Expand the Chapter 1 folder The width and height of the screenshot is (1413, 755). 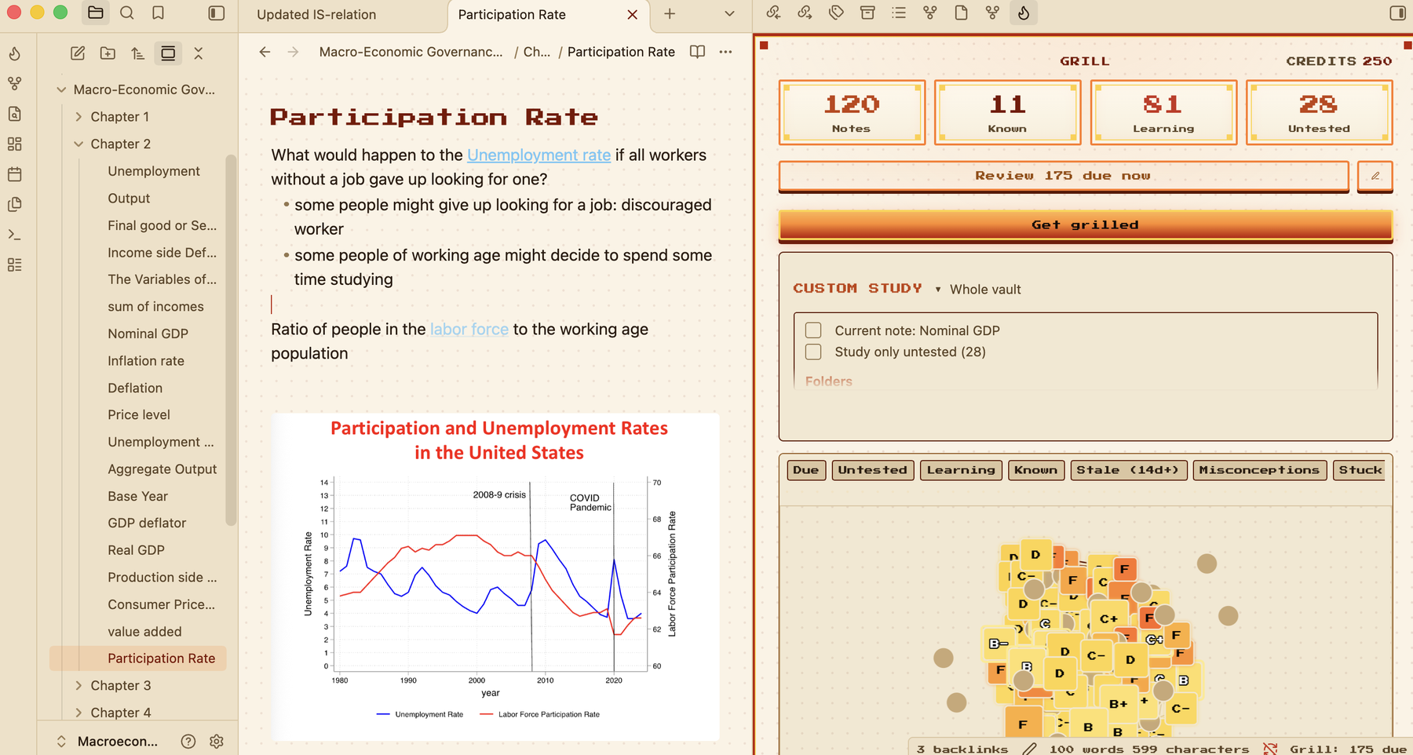coord(78,117)
